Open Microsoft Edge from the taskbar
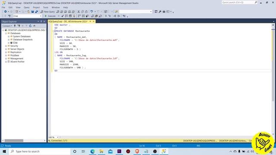The image size is (276, 155). pyautogui.click(x=92, y=151)
